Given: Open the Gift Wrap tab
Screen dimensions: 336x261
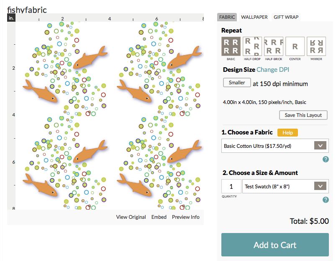Looking at the screenshot, I should click(286, 17).
